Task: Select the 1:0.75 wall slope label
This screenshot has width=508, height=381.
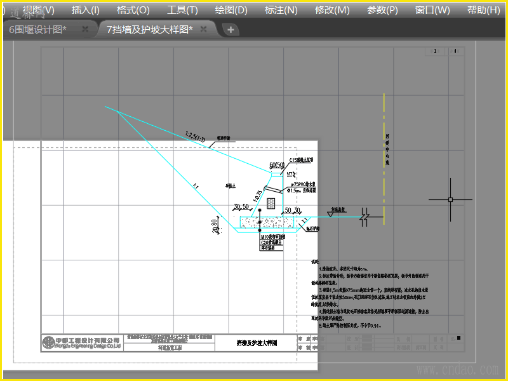Action: 258,197
